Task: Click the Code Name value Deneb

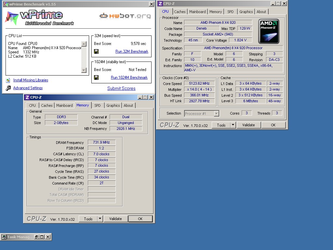Action: click(x=201, y=28)
